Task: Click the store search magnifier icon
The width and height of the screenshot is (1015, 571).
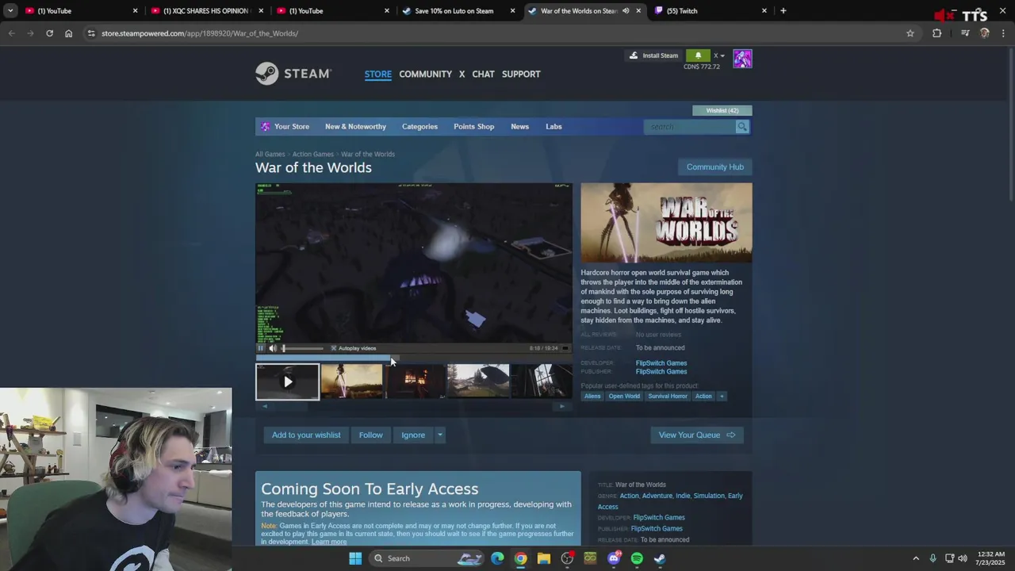Action: pyautogui.click(x=742, y=127)
